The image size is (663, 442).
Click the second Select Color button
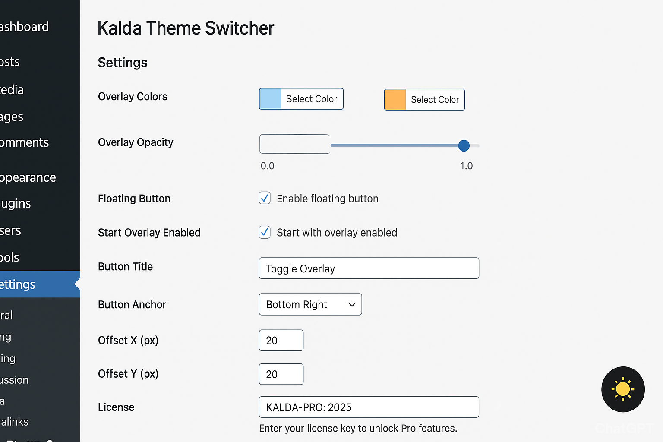point(435,99)
